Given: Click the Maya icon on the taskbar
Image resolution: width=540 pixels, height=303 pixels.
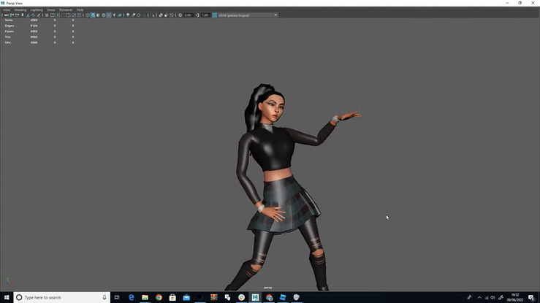Looking at the screenshot, I should pyautogui.click(x=255, y=297).
